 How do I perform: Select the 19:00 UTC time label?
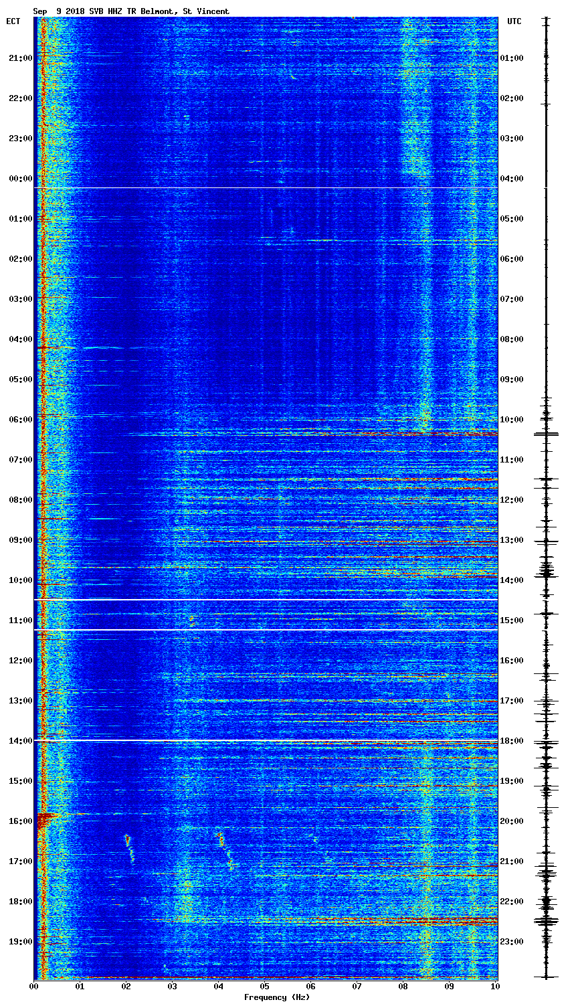coord(512,781)
